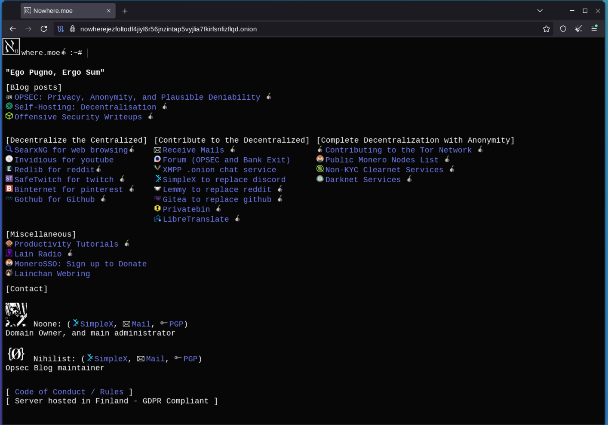The image size is (608, 425).
Task: Open Receive Mails link
Action: 193,150
